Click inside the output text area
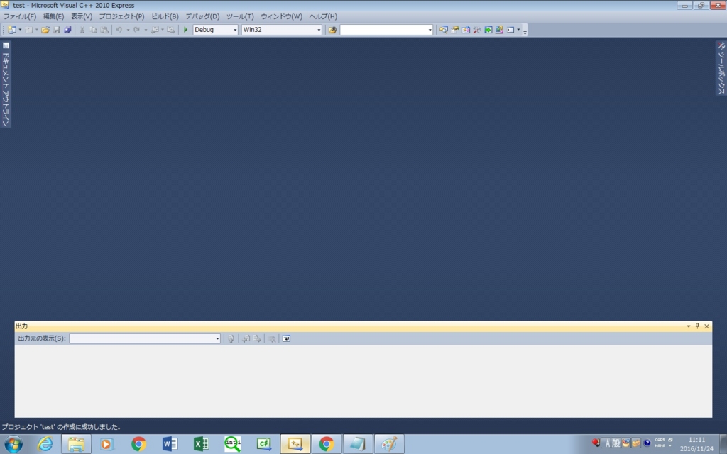The height and width of the screenshot is (454, 727). (x=363, y=381)
